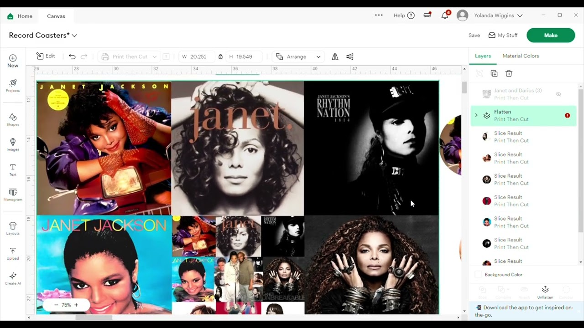Screen dimensions: 584x328
Task: Open the Record Coasters project name dropdown
Action: tap(74, 36)
